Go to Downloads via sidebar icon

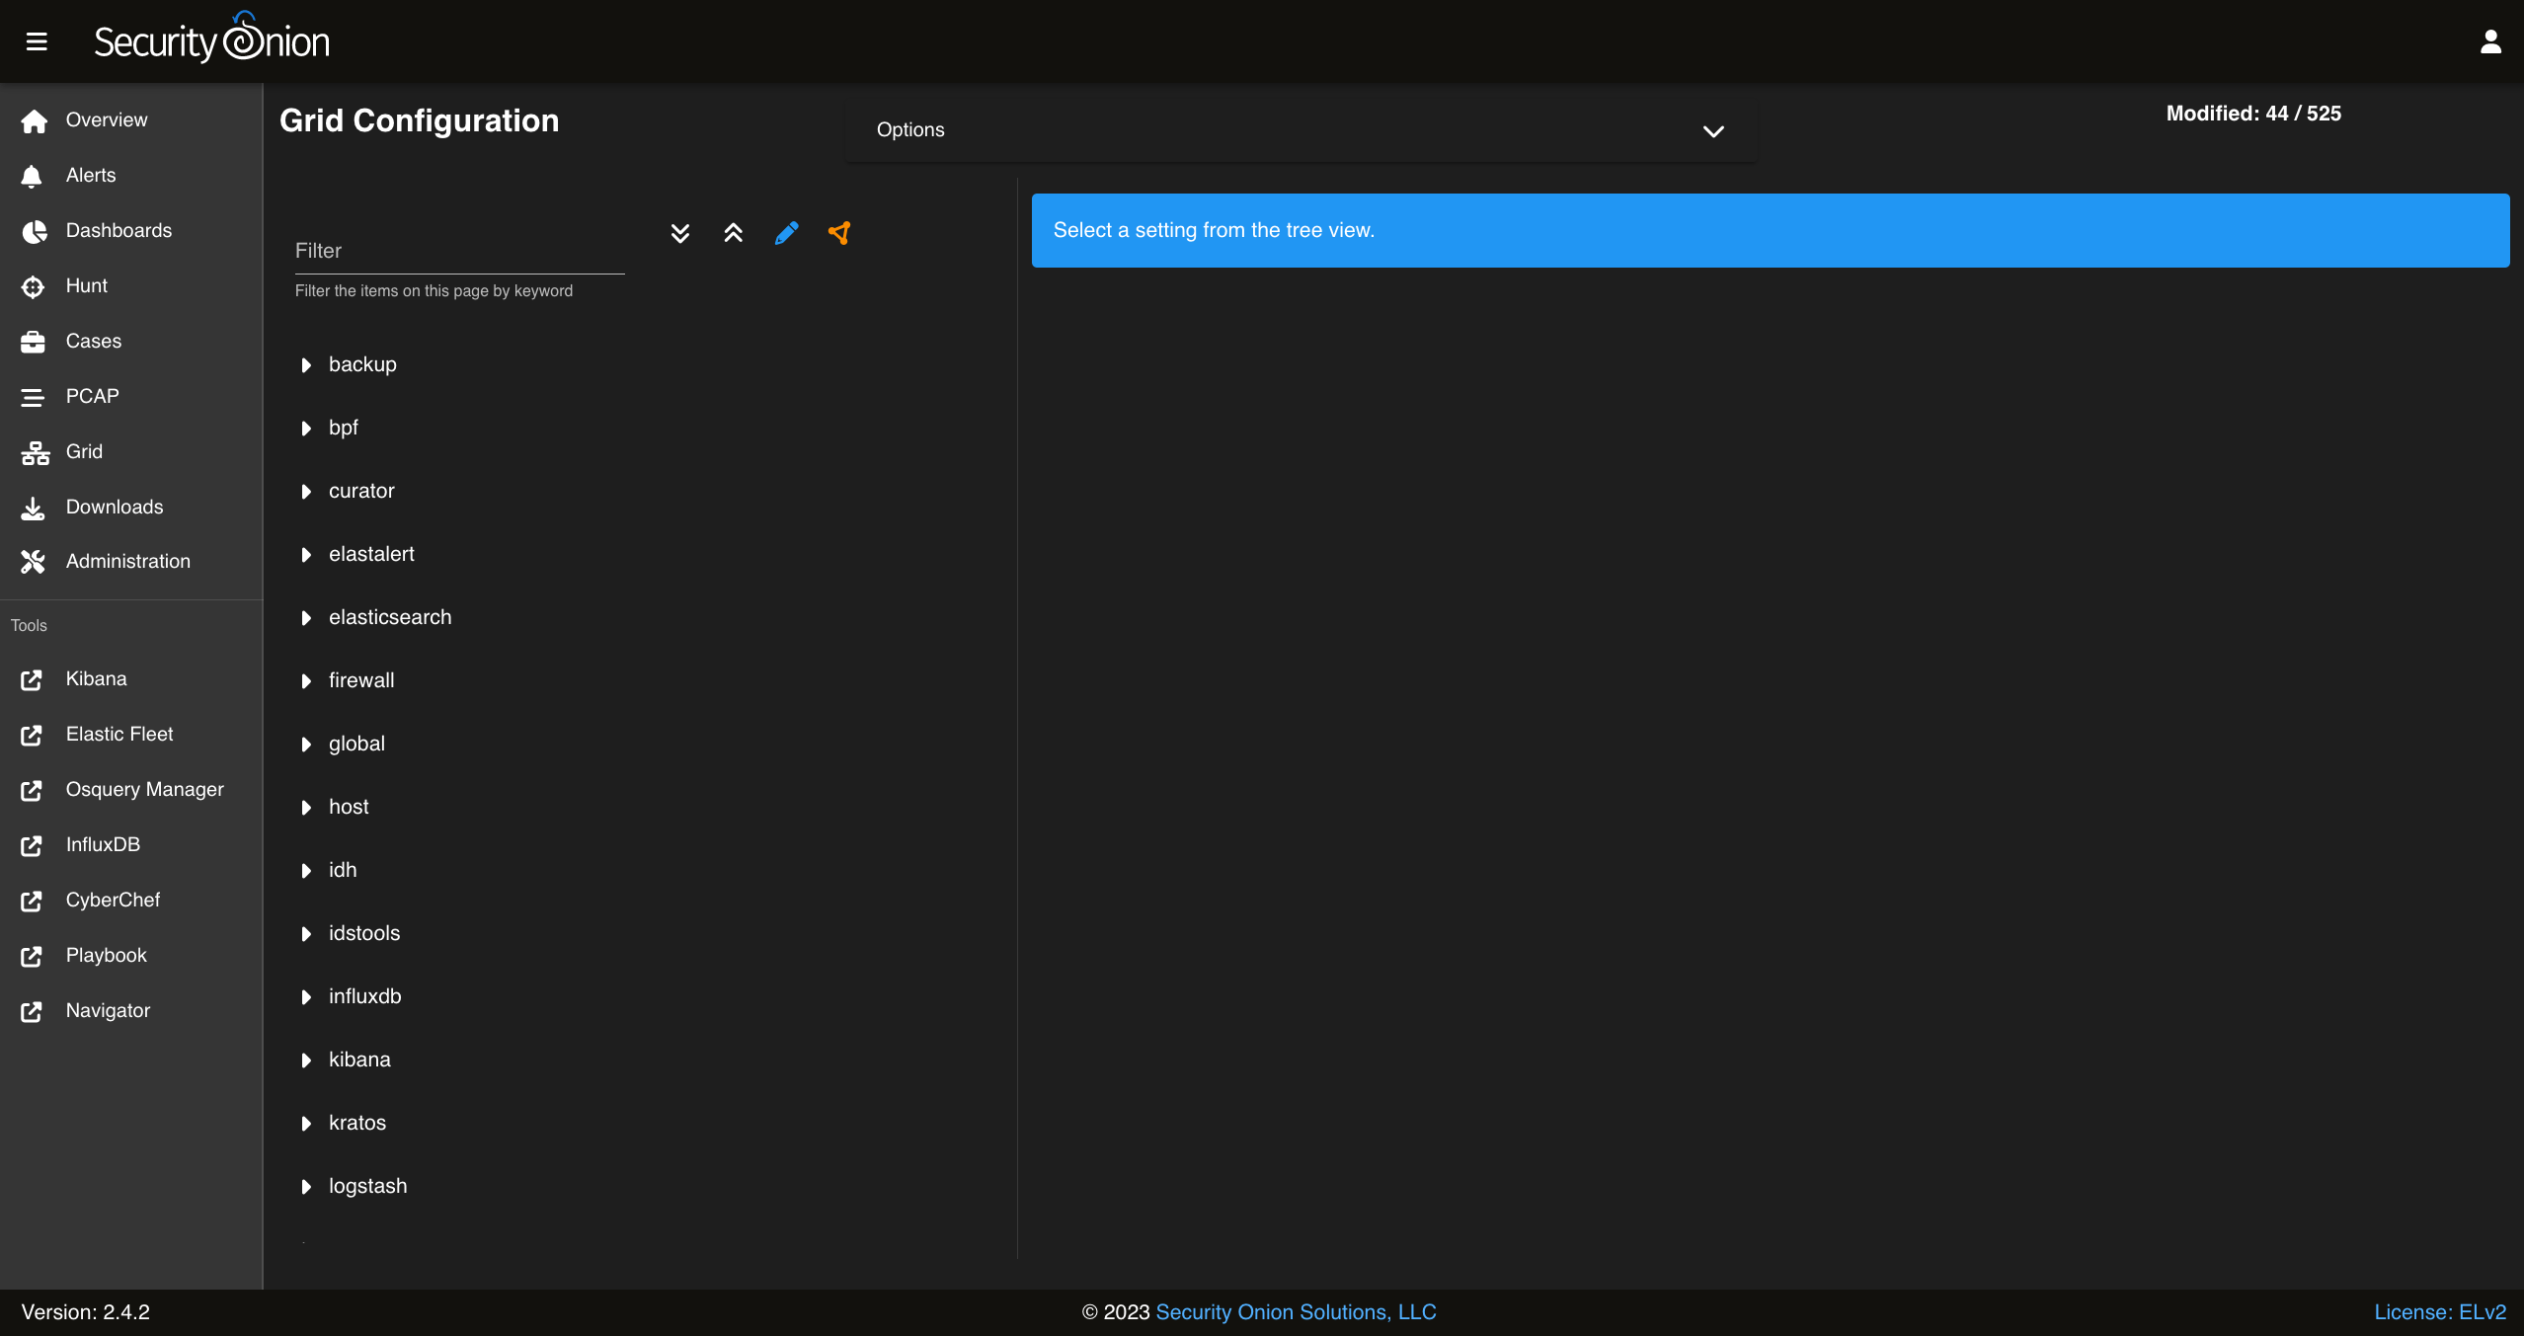pos(33,507)
